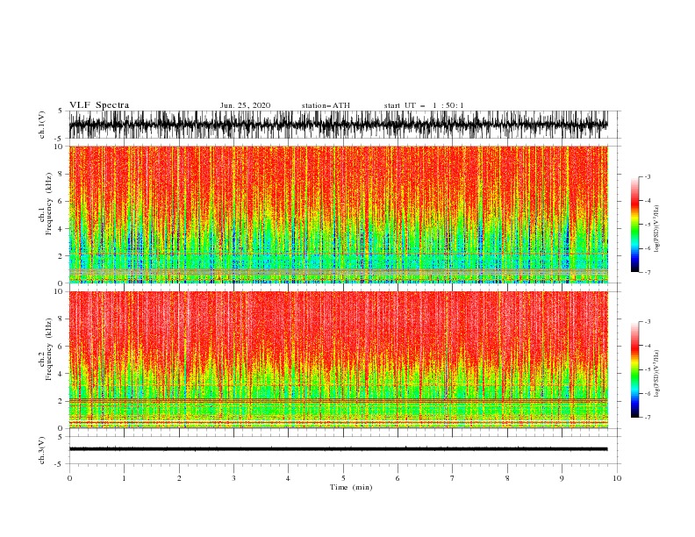Viewport: 695px width, 537px height.
Task: Click the ch.2 spectrogram panel
Action: [339, 360]
